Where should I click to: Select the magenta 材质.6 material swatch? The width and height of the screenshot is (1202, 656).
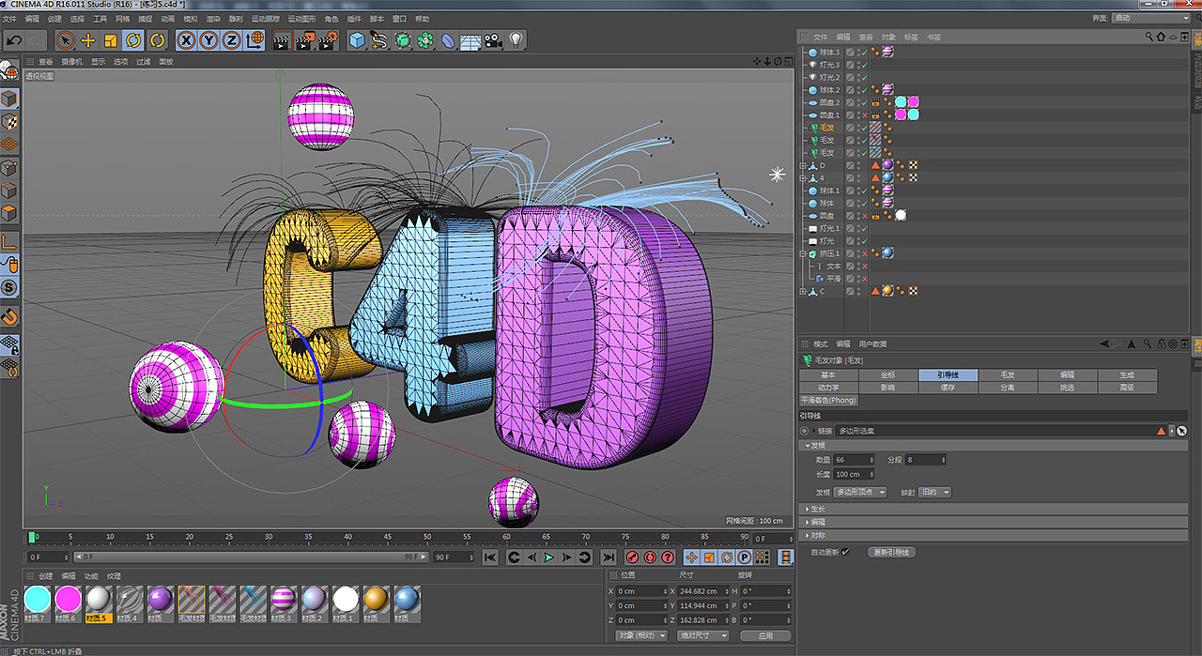click(x=68, y=602)
